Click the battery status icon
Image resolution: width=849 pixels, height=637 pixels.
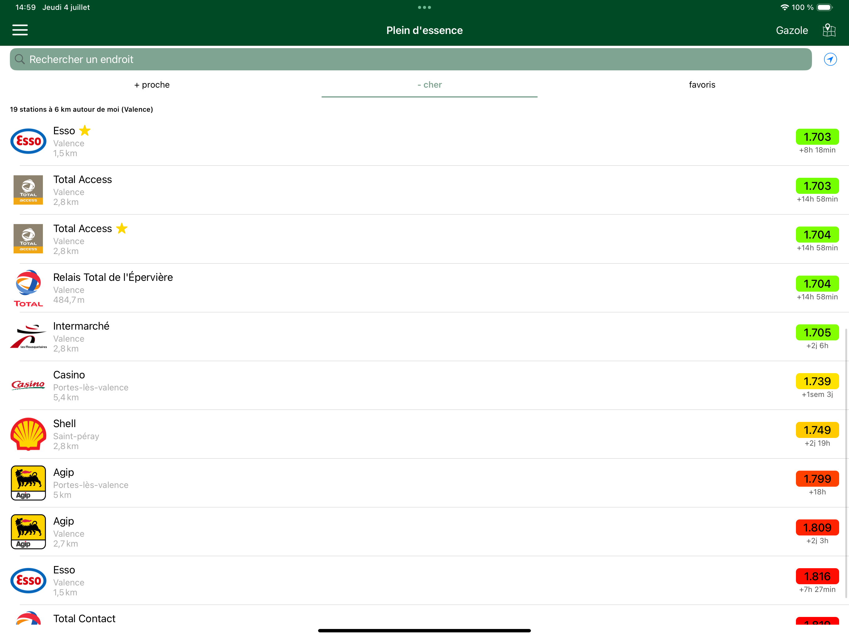click(x=825, y=7)
